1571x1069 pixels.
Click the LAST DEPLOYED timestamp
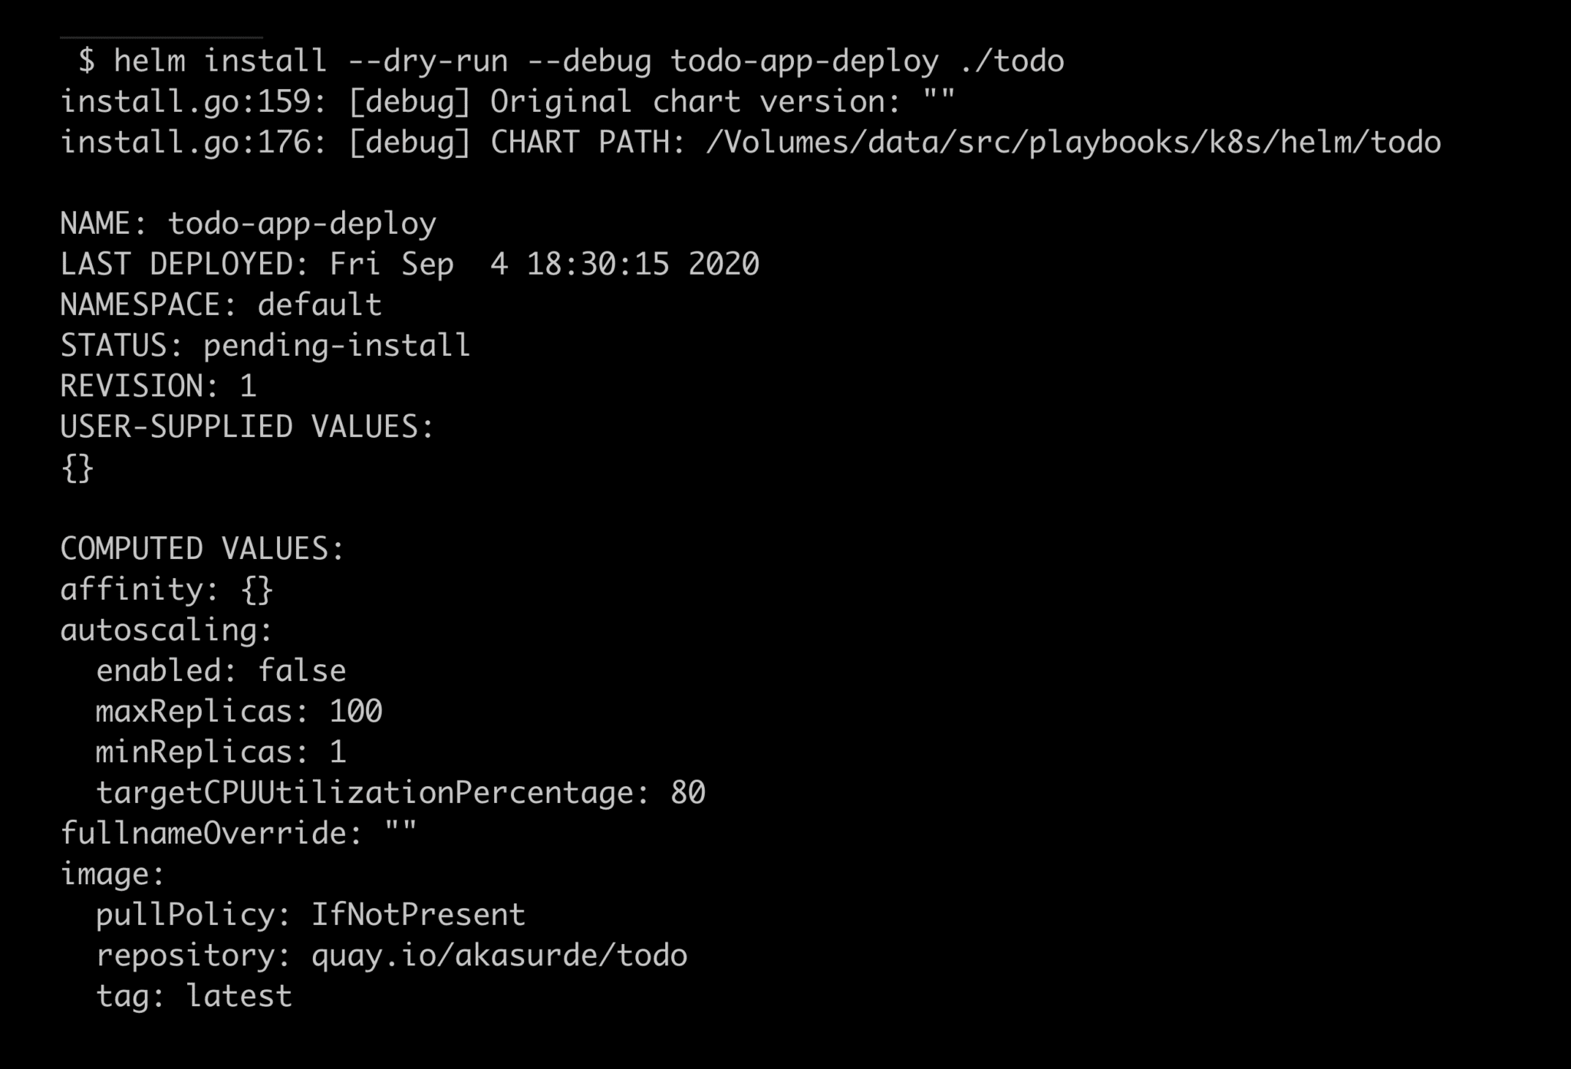tap(545, 265)
